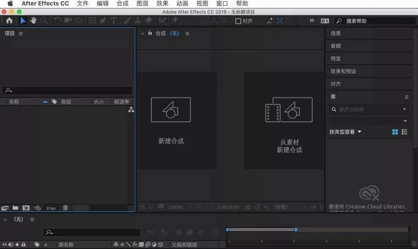Open the timeline panel (无) menu icon
Image resolution: width=418 pixels, height=249 pixels.
pos(32,219)
